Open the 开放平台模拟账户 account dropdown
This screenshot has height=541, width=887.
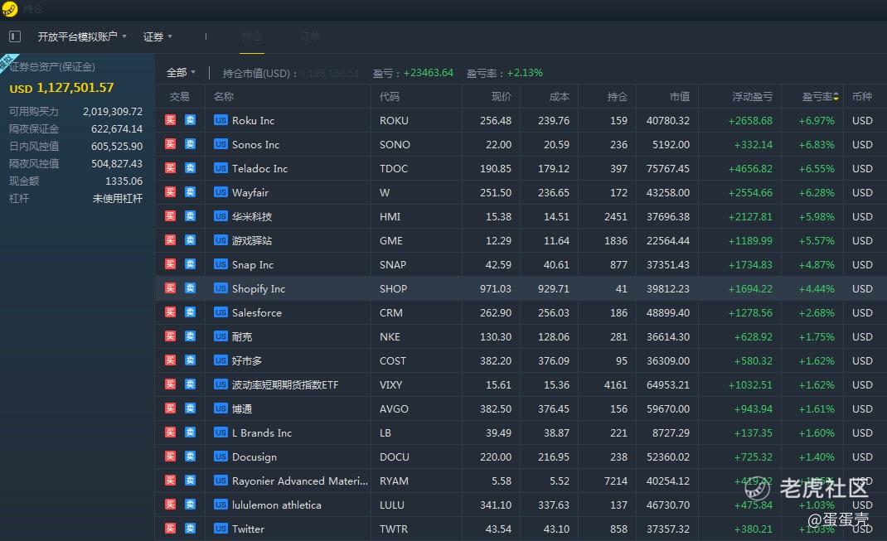point(82,36)
